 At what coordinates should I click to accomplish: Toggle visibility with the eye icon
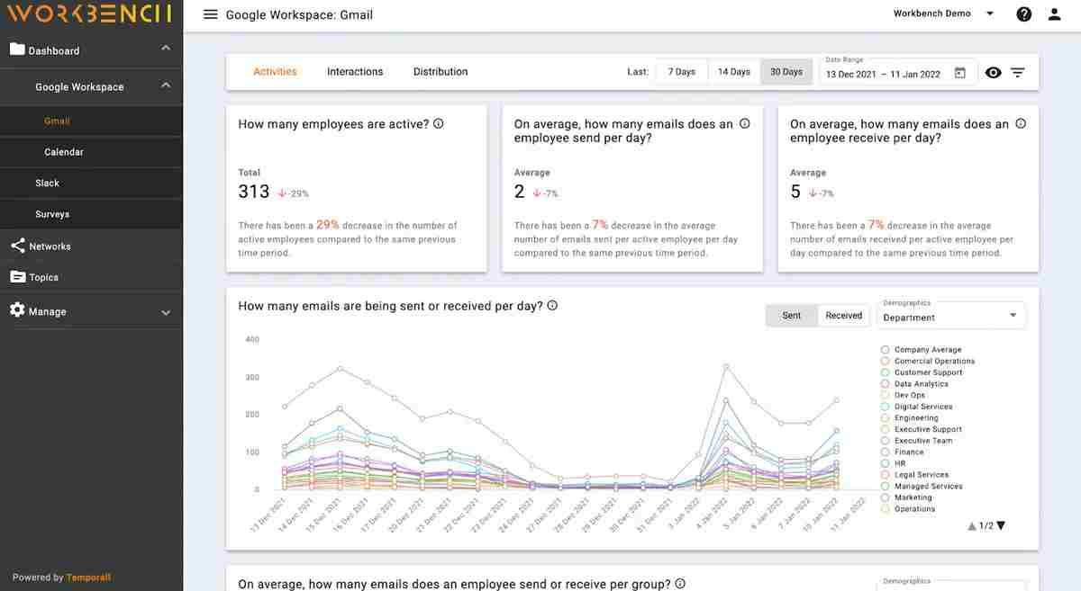(x=993, y=73)
